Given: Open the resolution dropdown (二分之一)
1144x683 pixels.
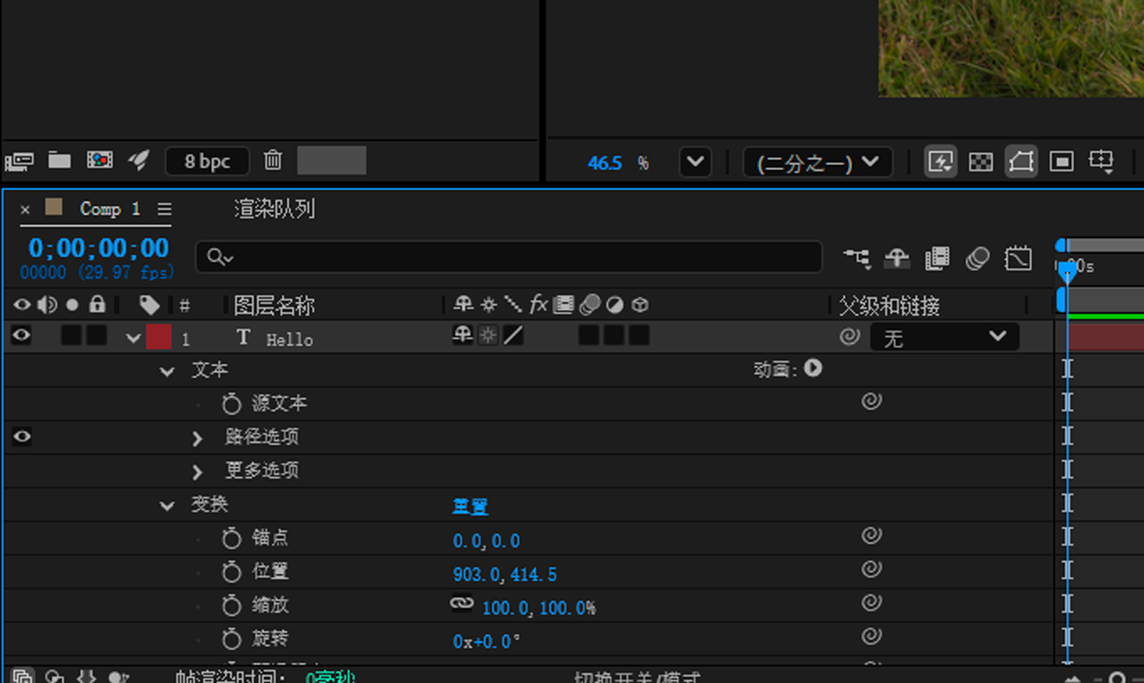Looking at the screenshot, I should (x=817, y=163).
